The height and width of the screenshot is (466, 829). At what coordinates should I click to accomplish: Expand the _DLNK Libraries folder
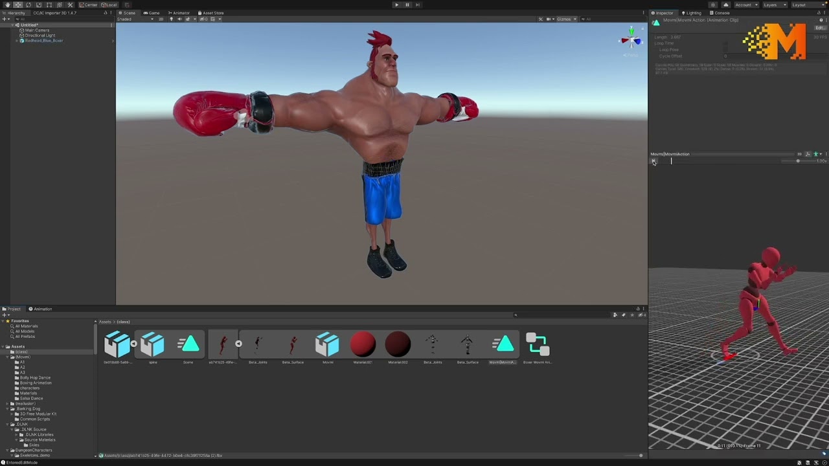(17, 435)
